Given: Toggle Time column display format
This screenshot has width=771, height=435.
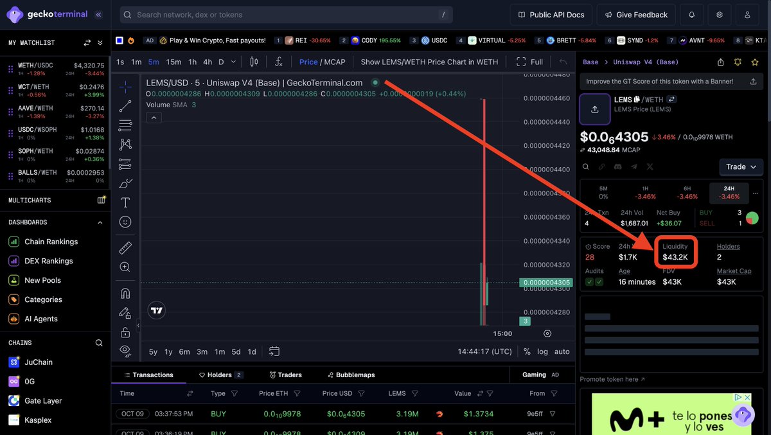Looking at the screenshot, I should [x=190, y=393].
